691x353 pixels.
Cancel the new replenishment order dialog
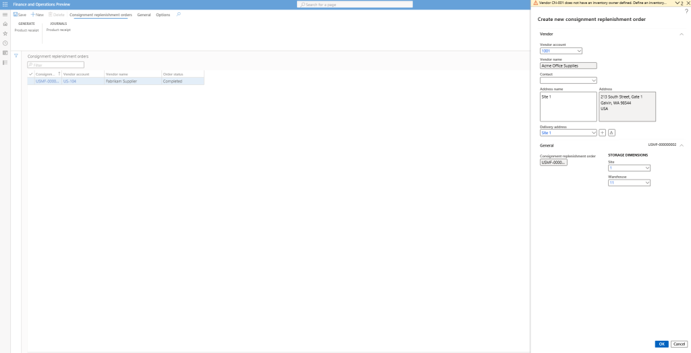679,344
